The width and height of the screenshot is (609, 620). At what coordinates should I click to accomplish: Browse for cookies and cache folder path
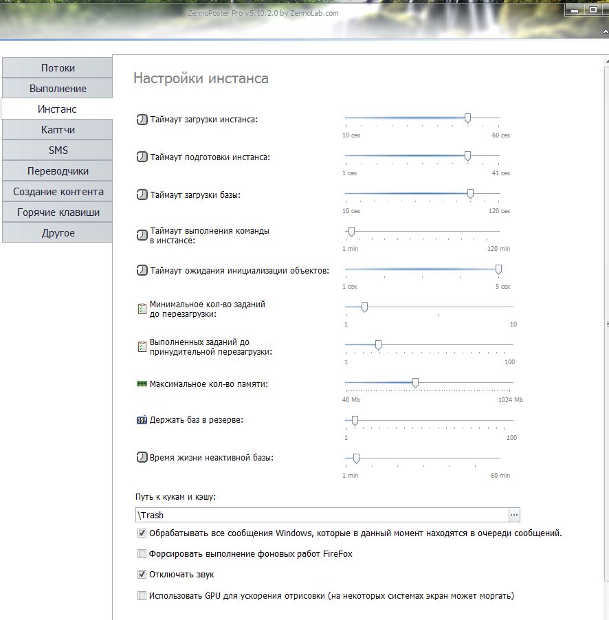coord(513,515)
